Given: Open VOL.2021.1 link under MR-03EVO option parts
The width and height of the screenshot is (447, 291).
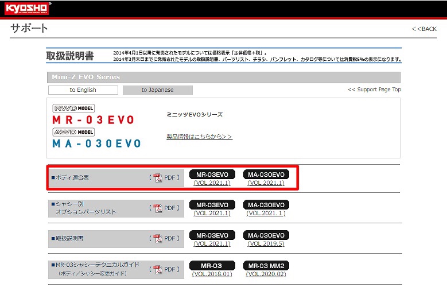Looking at the screenshot, I should pyautogui.click(x=212, y=213).
